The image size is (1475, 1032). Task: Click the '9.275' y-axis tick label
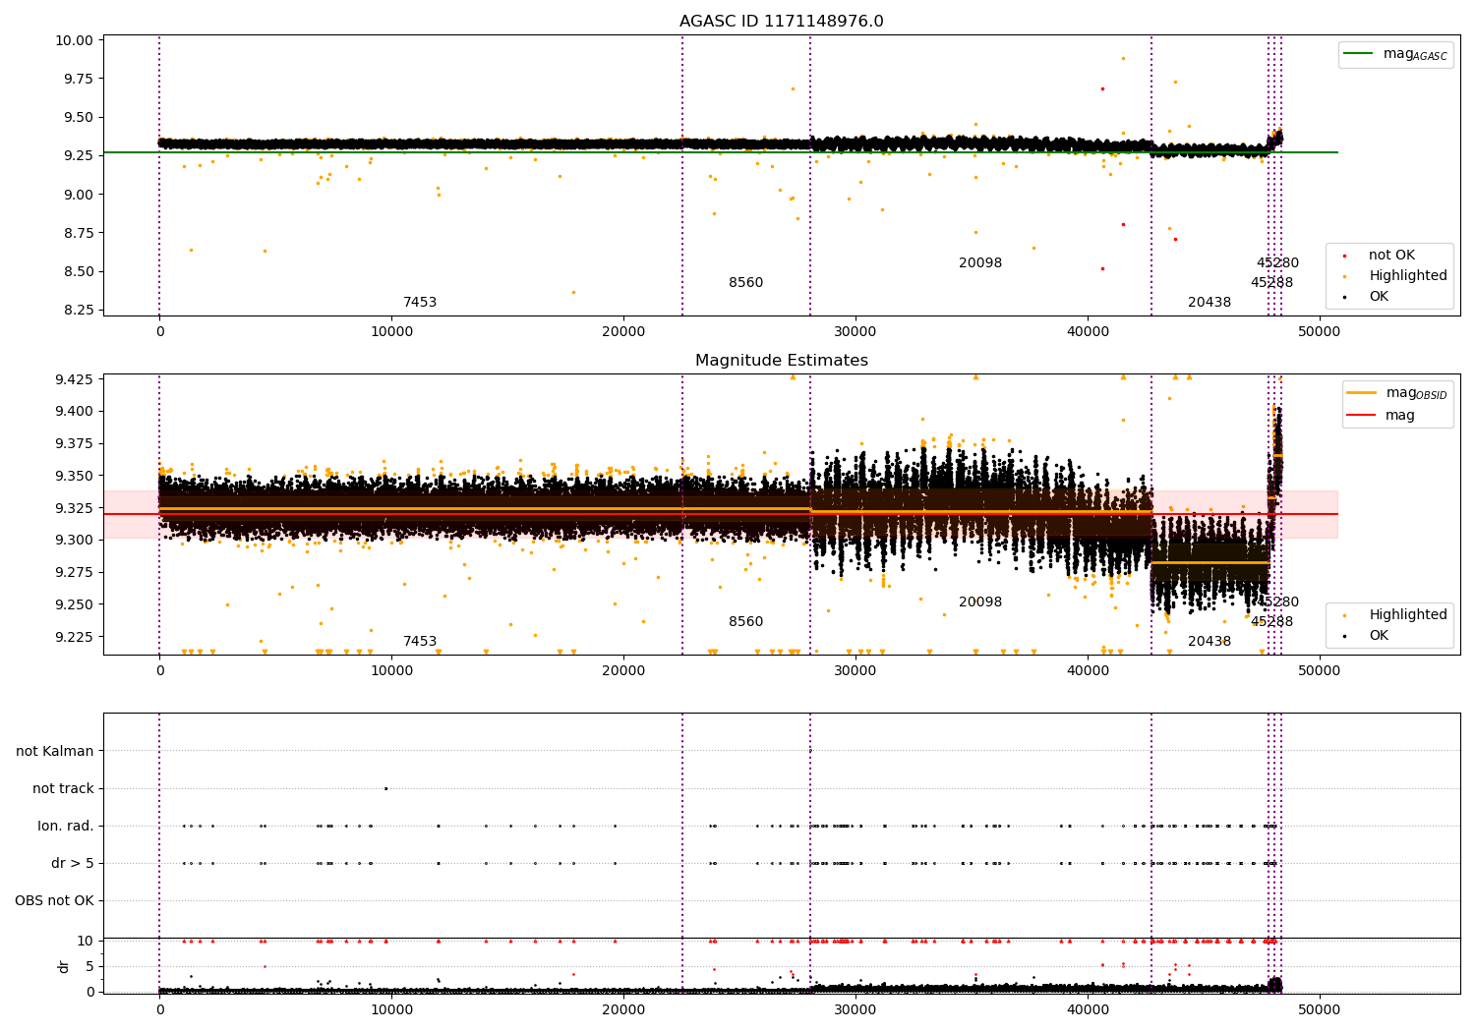(x=78, y=572)
